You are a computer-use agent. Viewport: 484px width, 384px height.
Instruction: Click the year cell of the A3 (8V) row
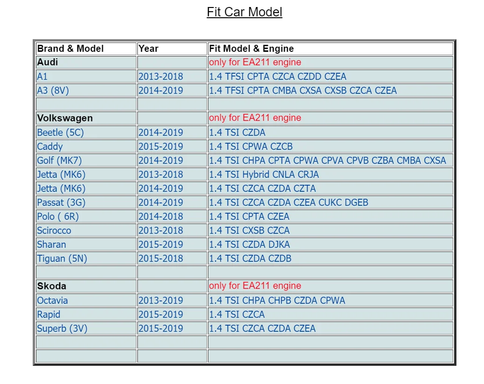point(172,91)
